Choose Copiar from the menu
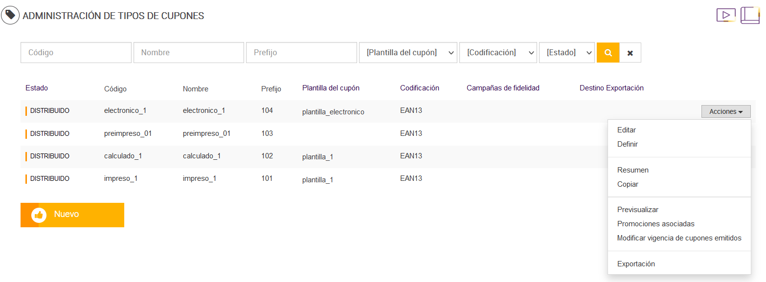 point(628,184)
